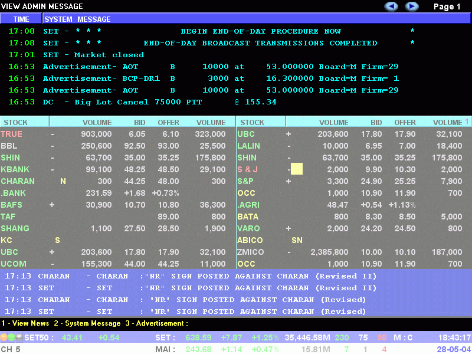Click TRUE bid volume 903,000
Screen dimensions: 472x354
point(96,134)
